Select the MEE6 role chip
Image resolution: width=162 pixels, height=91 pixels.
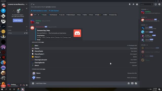point(105,15)
